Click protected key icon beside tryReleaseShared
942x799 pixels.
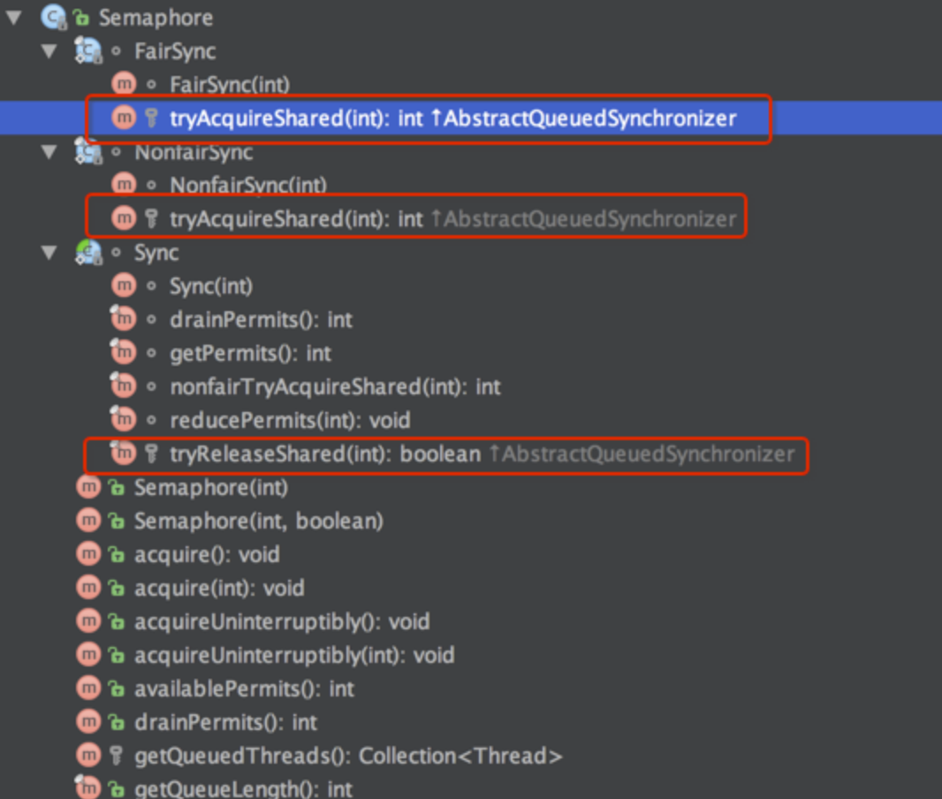(151, 454)
